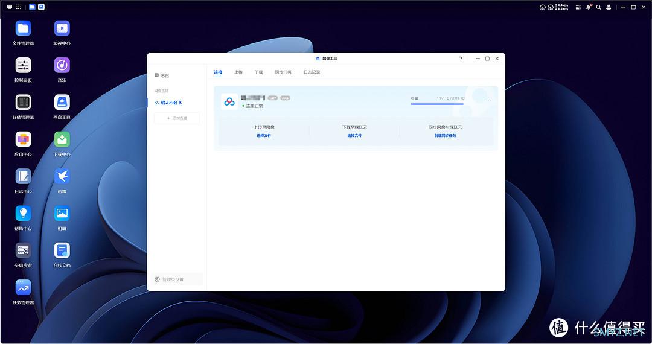Minimize the 网盘工具 window
Image resolution: width=652 pixels, height=344 pixels.
click(478, 59)
